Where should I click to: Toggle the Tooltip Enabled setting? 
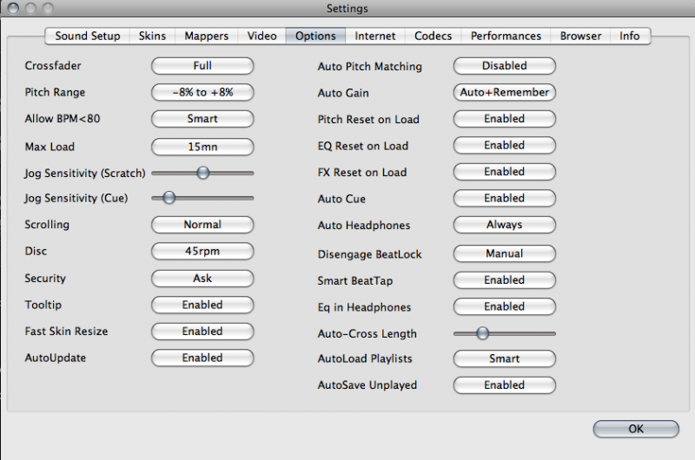202,305
